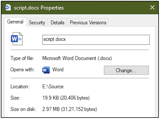Image resolution: width=160 pixels, height=119 pixels.
Task: Click the E:\Source location value
Action: pos(53,87)
